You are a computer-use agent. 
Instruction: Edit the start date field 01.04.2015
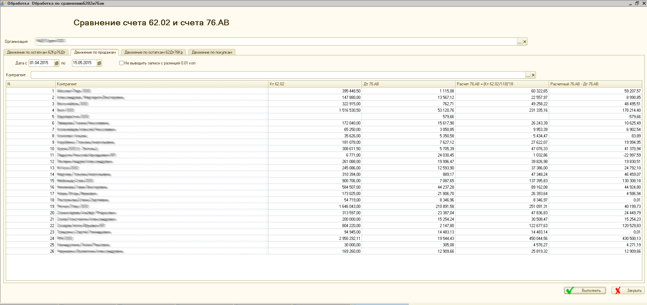click(x=42, y=63)
